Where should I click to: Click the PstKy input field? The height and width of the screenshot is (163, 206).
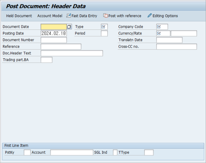(27, 152)
